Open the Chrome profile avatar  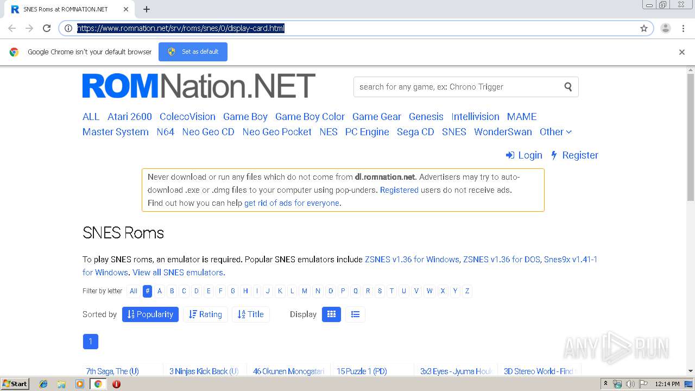666,28
